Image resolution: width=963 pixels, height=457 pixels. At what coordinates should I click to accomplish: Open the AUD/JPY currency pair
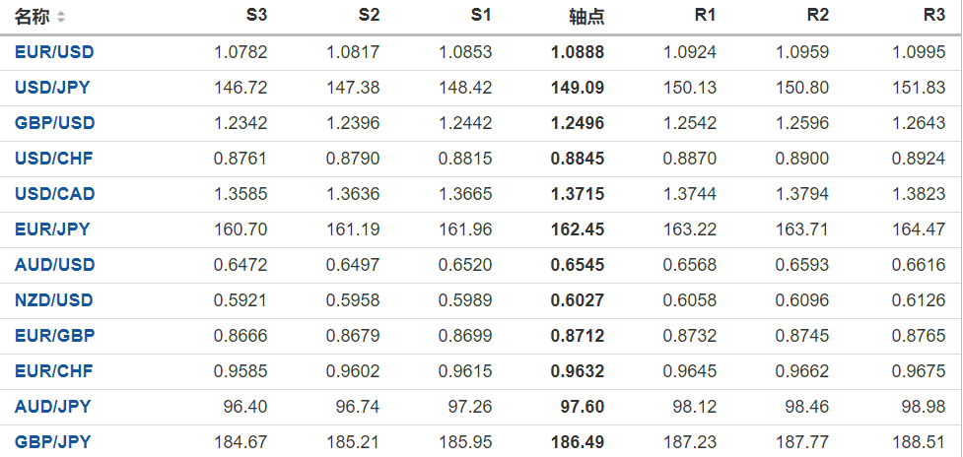52,407
